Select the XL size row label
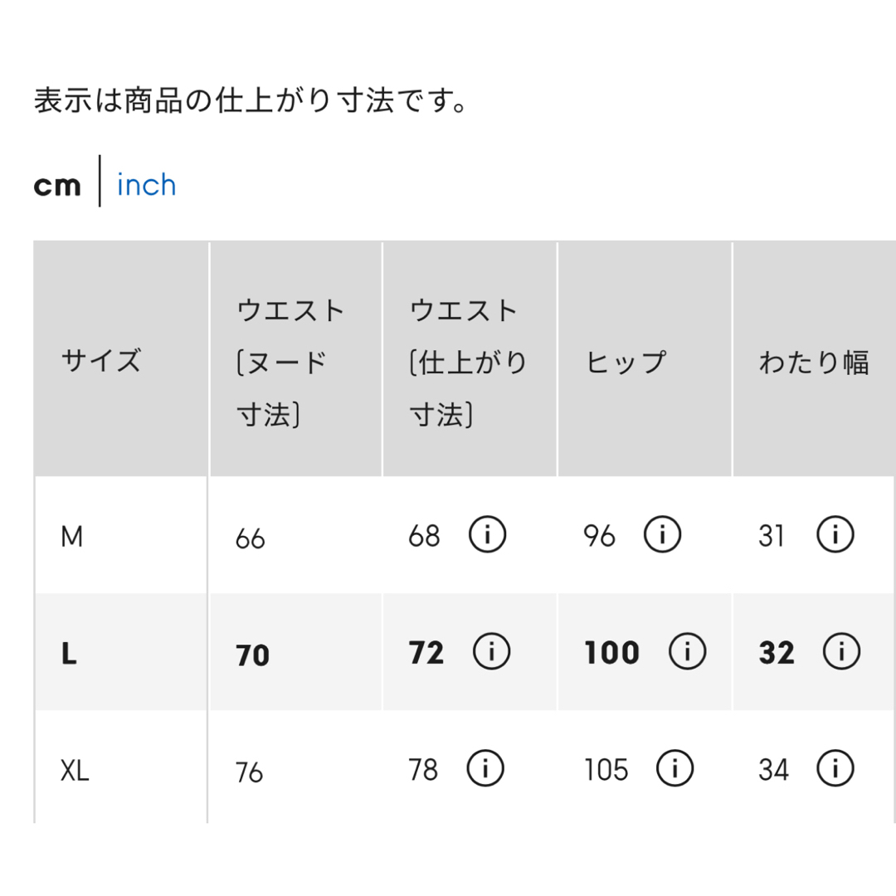This screenshot has height=896, width=896. tap(75, 770)
